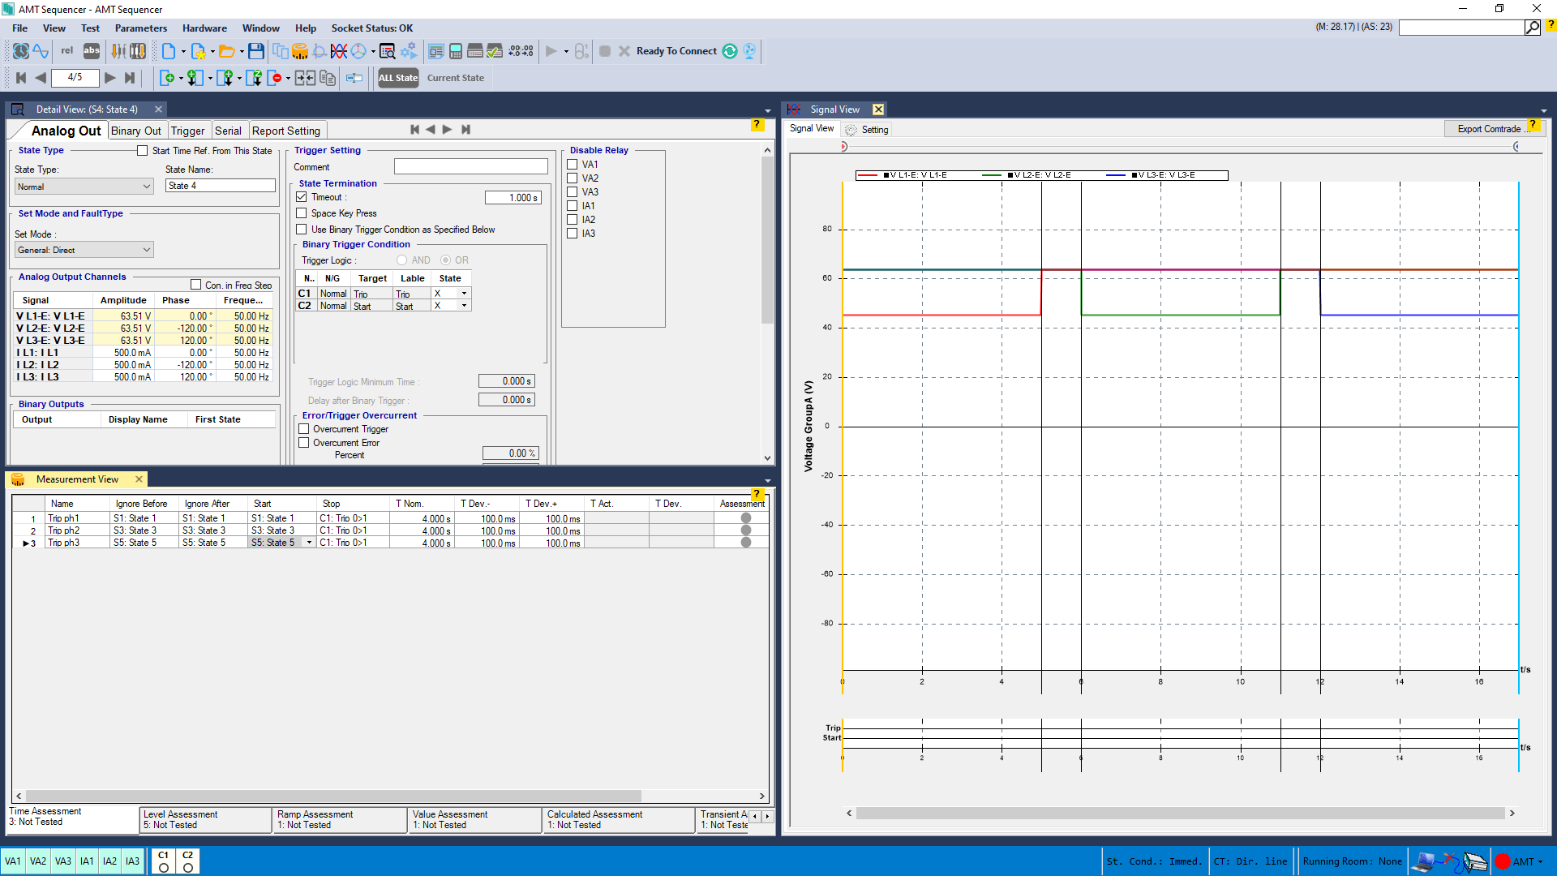Open the State Type dropdown
1557x876 pixels.
click(x=84, y=187)
